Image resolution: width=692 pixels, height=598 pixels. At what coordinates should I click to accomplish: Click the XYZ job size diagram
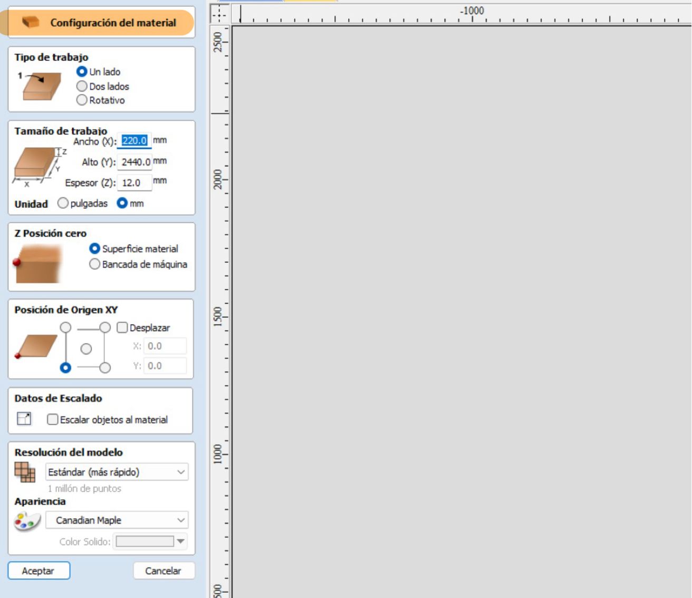click(40, 167)
